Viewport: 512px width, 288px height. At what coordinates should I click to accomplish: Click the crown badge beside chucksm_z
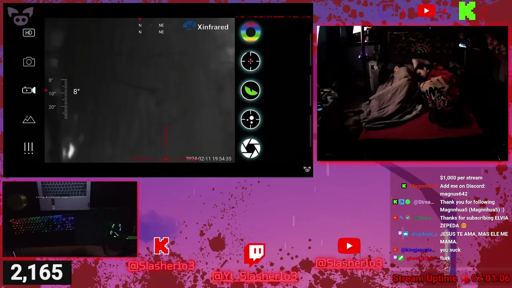pyautogui.click(x=406, y=234)
